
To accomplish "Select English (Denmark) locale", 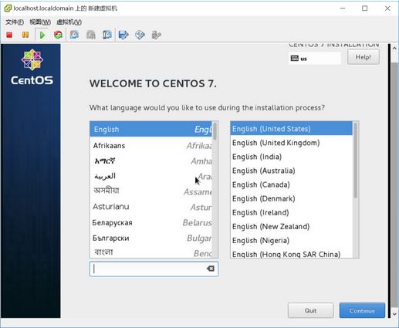I will (x=292, y=198).
